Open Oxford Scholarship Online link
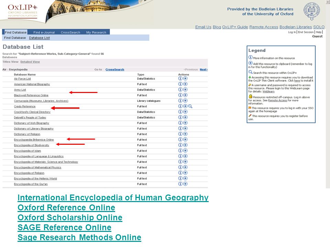Screen dimensions: 330x247 pos(70,217)
